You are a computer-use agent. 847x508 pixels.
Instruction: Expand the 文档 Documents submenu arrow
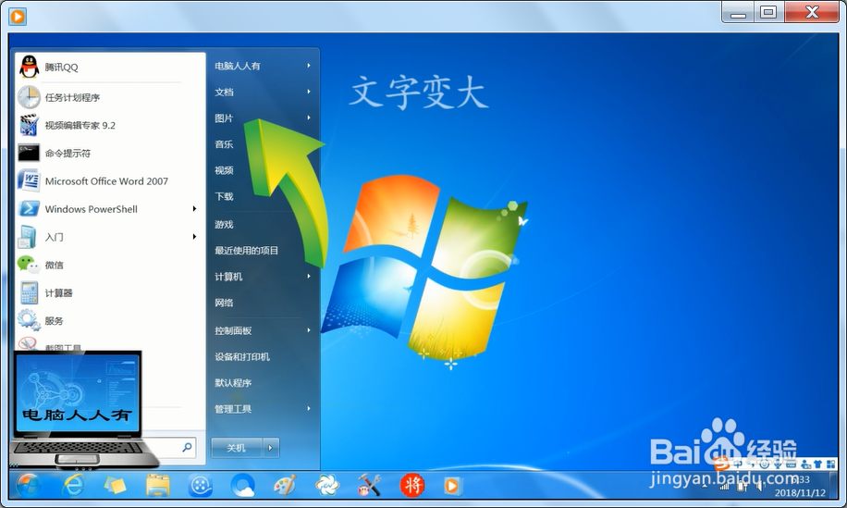tap(309, 92)
